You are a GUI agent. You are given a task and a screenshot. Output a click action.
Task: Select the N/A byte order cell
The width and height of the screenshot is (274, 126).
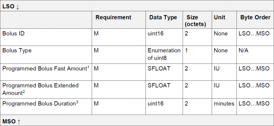click(243, 50)
